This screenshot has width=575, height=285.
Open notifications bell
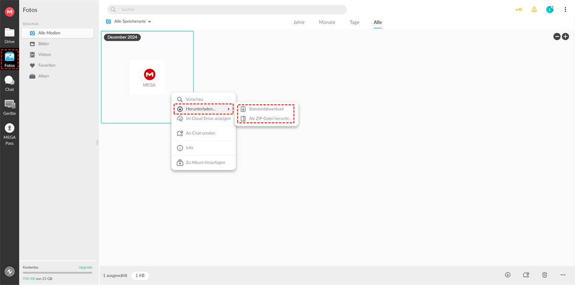(x=534, y=10)
